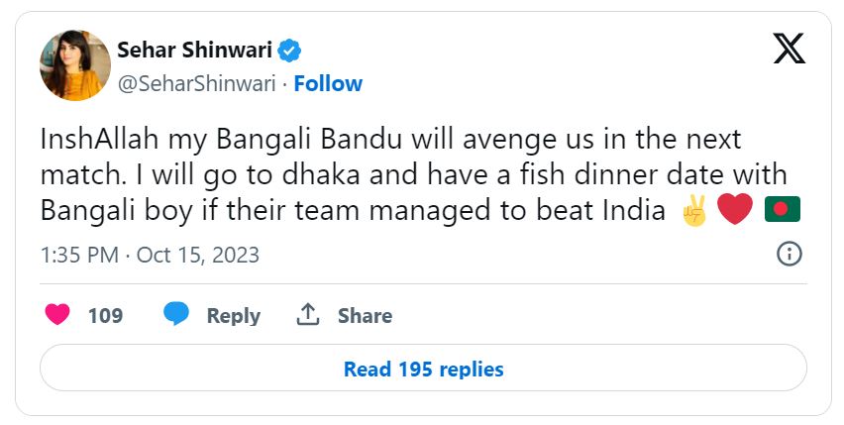Like the tweet with the pink heart icon
Viewport: 844px width, 425px height.
(58, 315)
